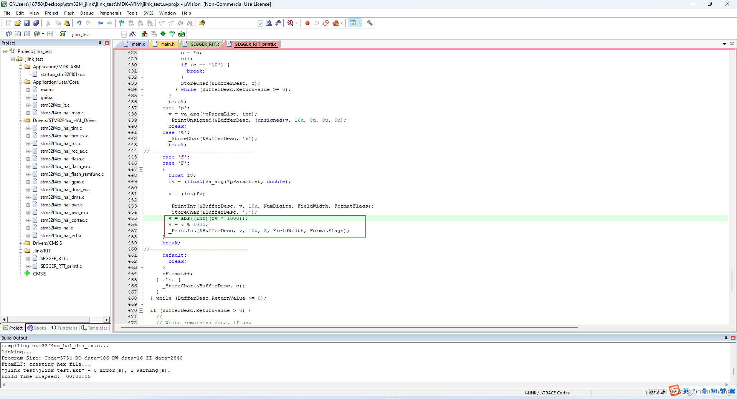
Task: Download code to flash memory (LOAD)
Action: 62,34
